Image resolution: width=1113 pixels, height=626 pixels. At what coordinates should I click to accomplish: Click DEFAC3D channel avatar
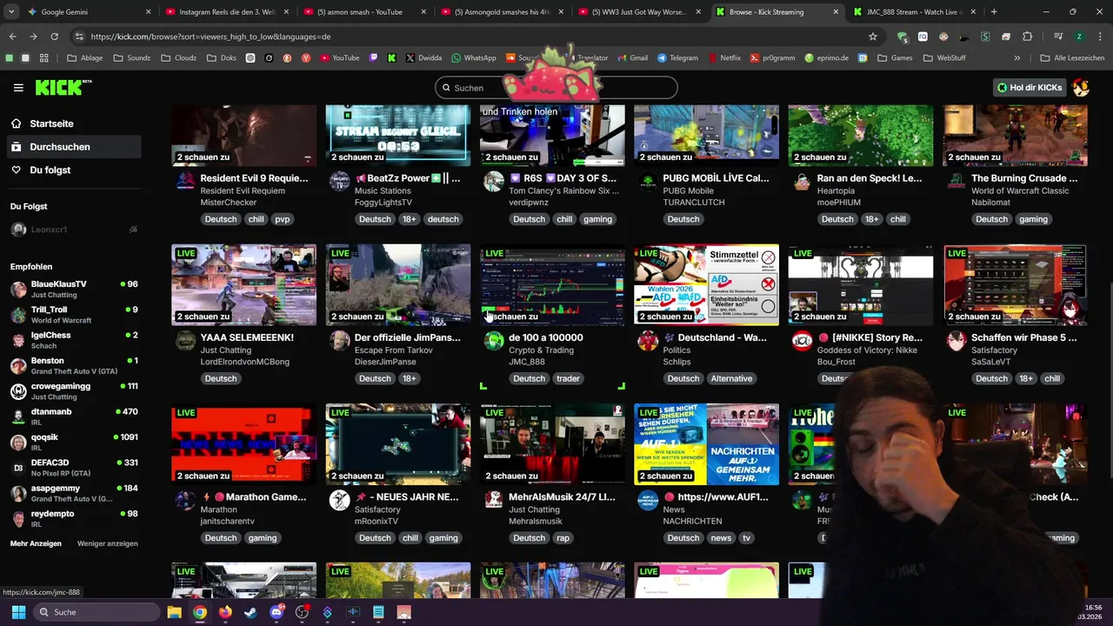point(18,468)
